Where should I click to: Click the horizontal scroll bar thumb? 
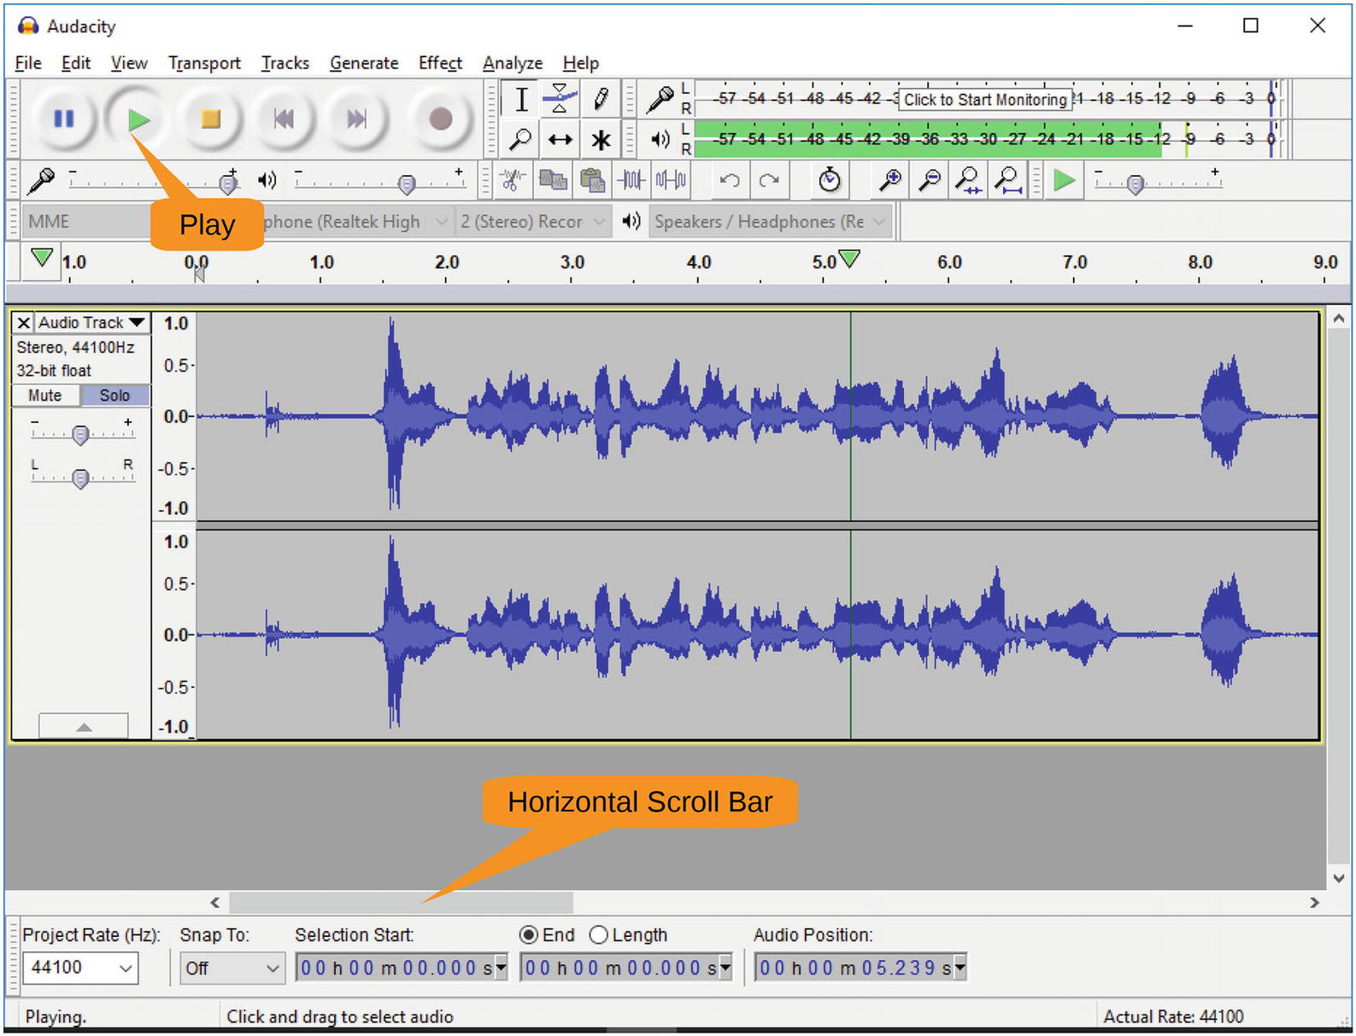pyautogui.click(x=401, y=902)
